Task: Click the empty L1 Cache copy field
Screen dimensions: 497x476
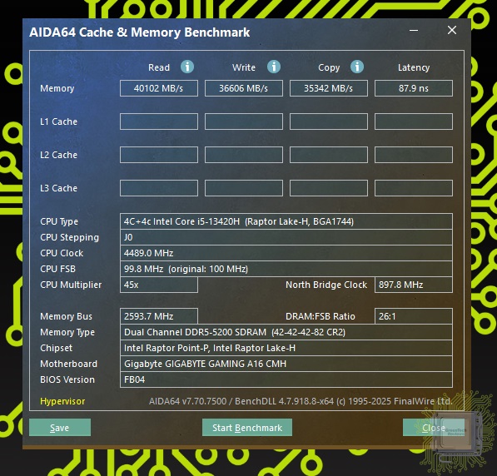Action: (329, 121)
